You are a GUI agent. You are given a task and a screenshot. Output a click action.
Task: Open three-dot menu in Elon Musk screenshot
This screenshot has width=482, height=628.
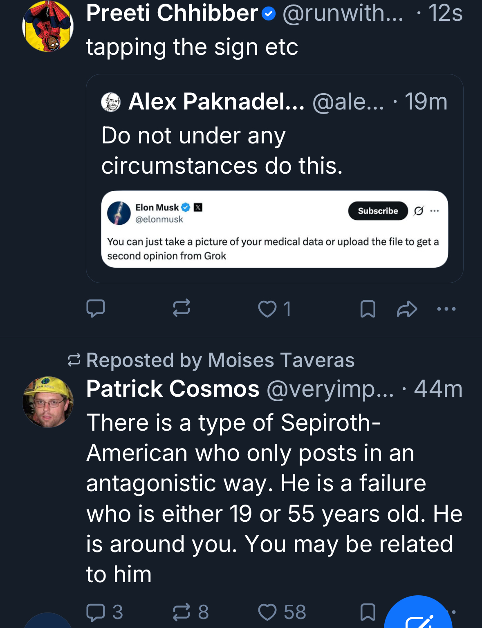coord(435,211)
